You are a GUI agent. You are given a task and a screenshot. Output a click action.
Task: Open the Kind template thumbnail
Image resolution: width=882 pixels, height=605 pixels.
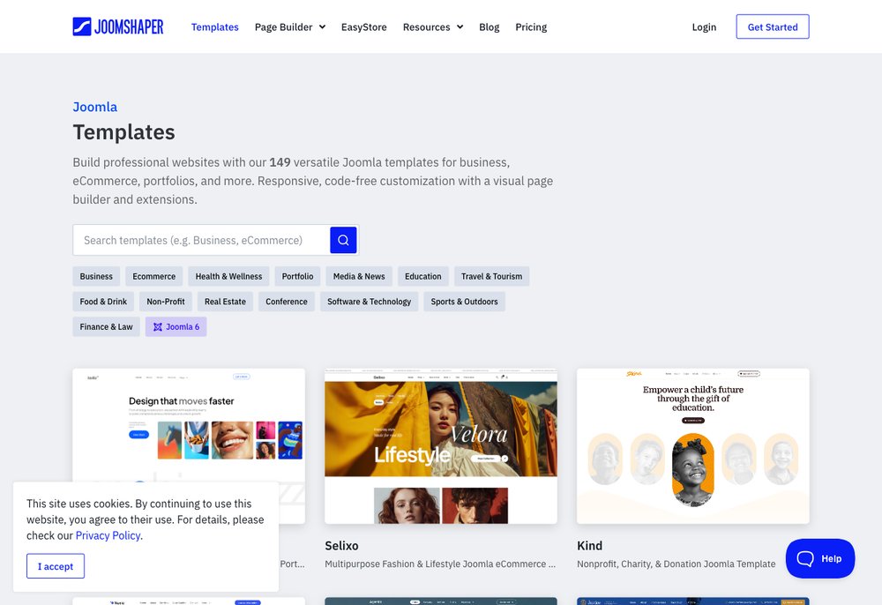(x=693, y=446)
